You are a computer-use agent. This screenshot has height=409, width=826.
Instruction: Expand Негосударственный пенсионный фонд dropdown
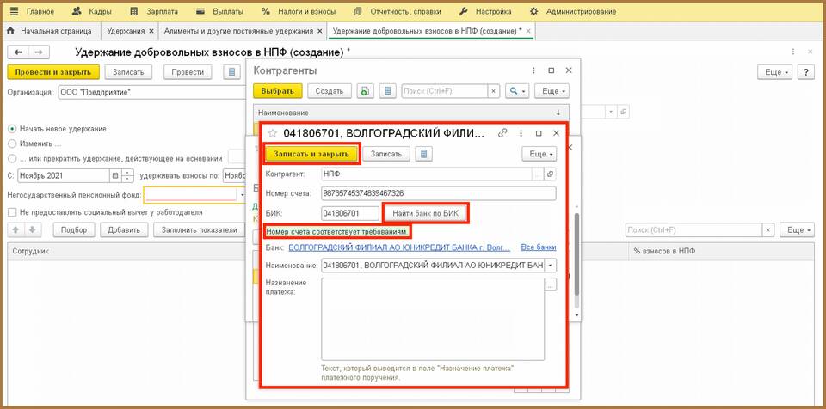coord(243,195)
